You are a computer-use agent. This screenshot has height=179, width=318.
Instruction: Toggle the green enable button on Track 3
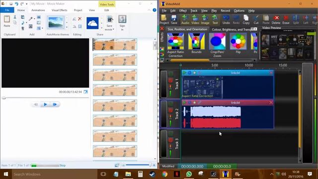[x=170, y=133]
